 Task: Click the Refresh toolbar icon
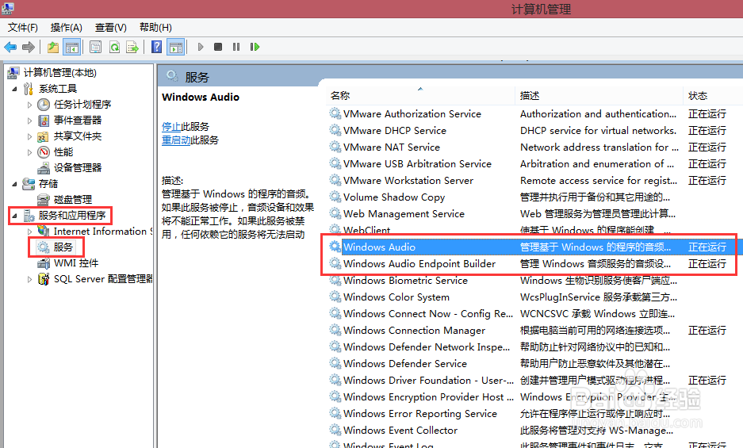pyautogui.click(x=115, y=47)
